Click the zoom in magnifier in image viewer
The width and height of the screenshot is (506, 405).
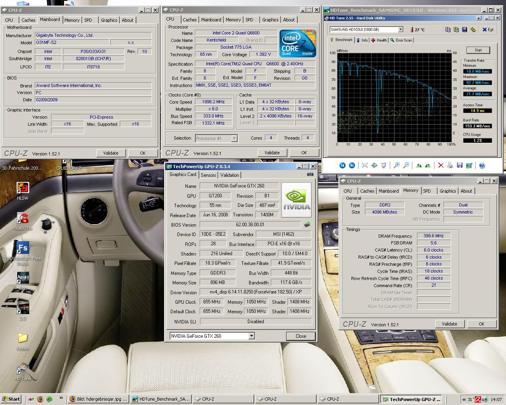click(x=396, y=165)
